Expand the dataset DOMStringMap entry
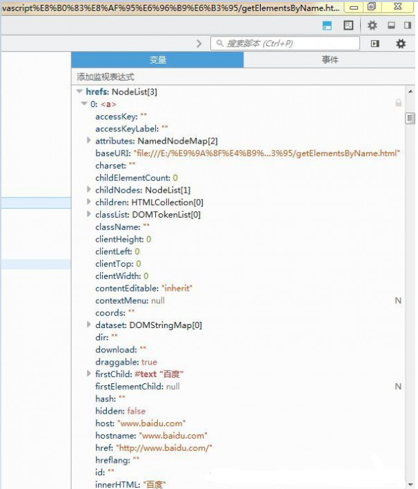 pos(89,325)
